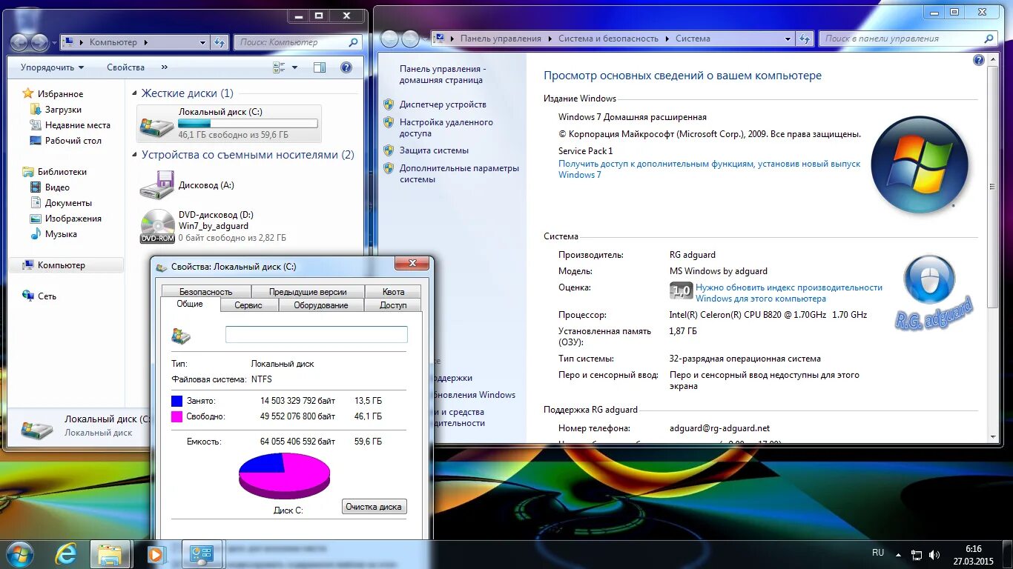The width and height of the screenshot is (1013, 569).
Task: Click the disk label input field
Action: [x=317, y=334]
